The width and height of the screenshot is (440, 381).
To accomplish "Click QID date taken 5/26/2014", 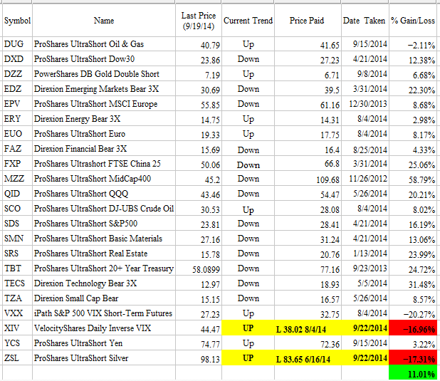I will point(365,194).
